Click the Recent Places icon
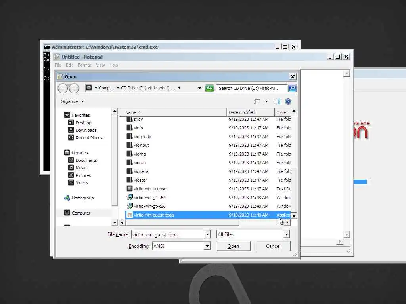 [71, 137]
